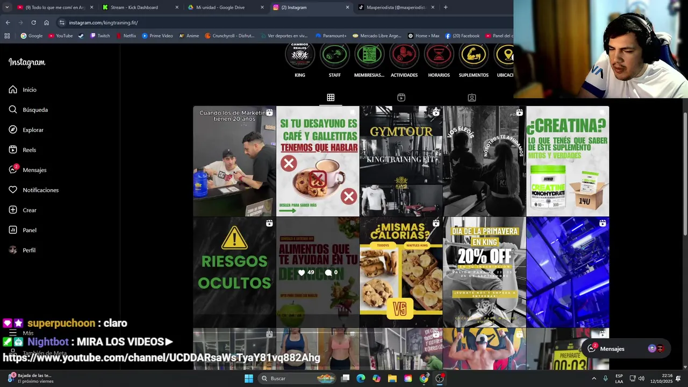Switch to Maxperiodista TikTok tab

click(x=395, y=8)
